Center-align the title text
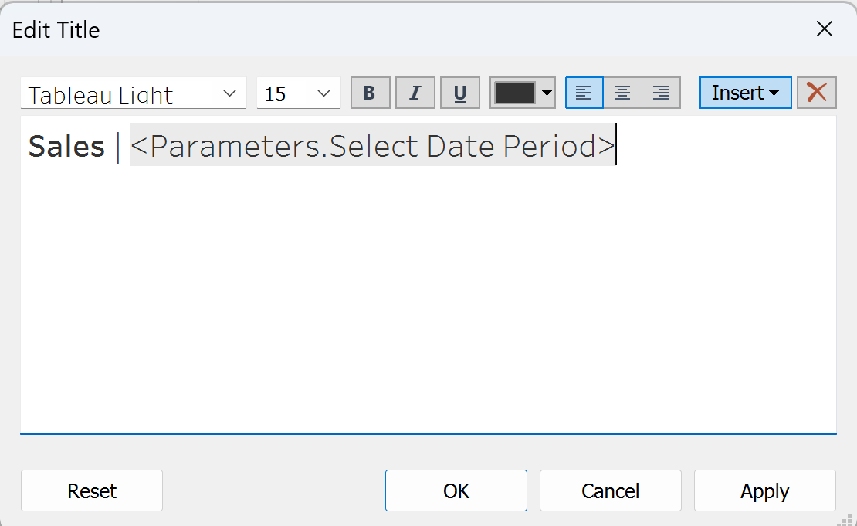This screenshot has width=857, height=526. pyautogui.click(x=622, y=93)
